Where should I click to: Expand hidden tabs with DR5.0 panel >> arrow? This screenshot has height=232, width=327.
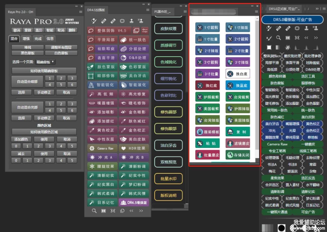click(317, 9)
